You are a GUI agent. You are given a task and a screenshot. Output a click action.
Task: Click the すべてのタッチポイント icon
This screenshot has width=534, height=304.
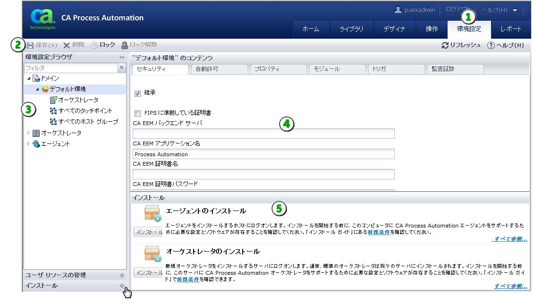click(x=53, y=111)
